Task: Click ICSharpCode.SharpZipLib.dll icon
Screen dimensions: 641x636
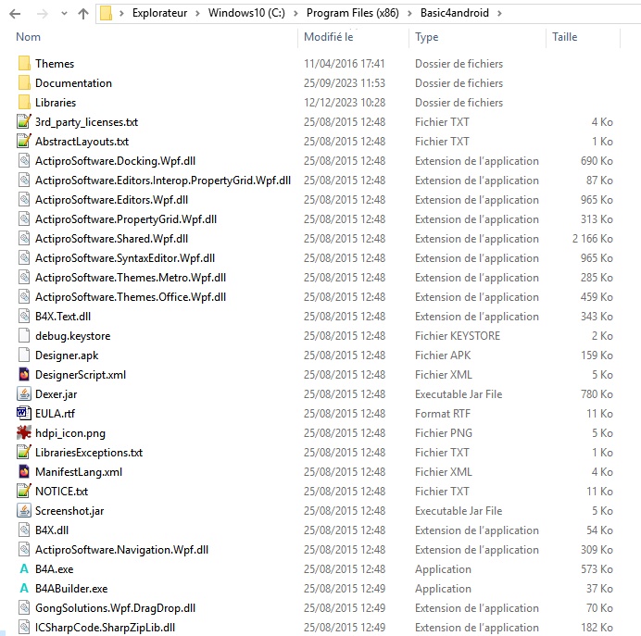Action: click(x=24, y=628)
